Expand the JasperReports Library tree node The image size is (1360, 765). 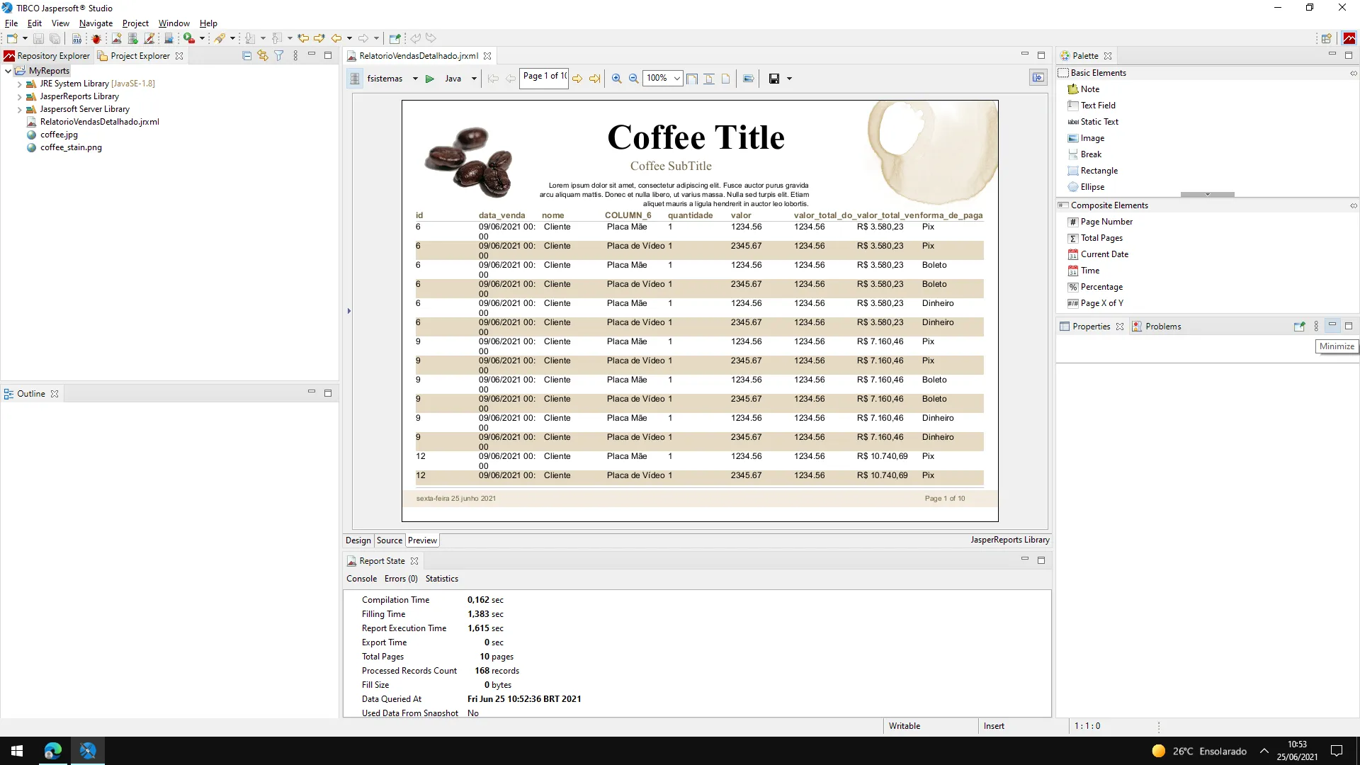[x=20, y=96]
